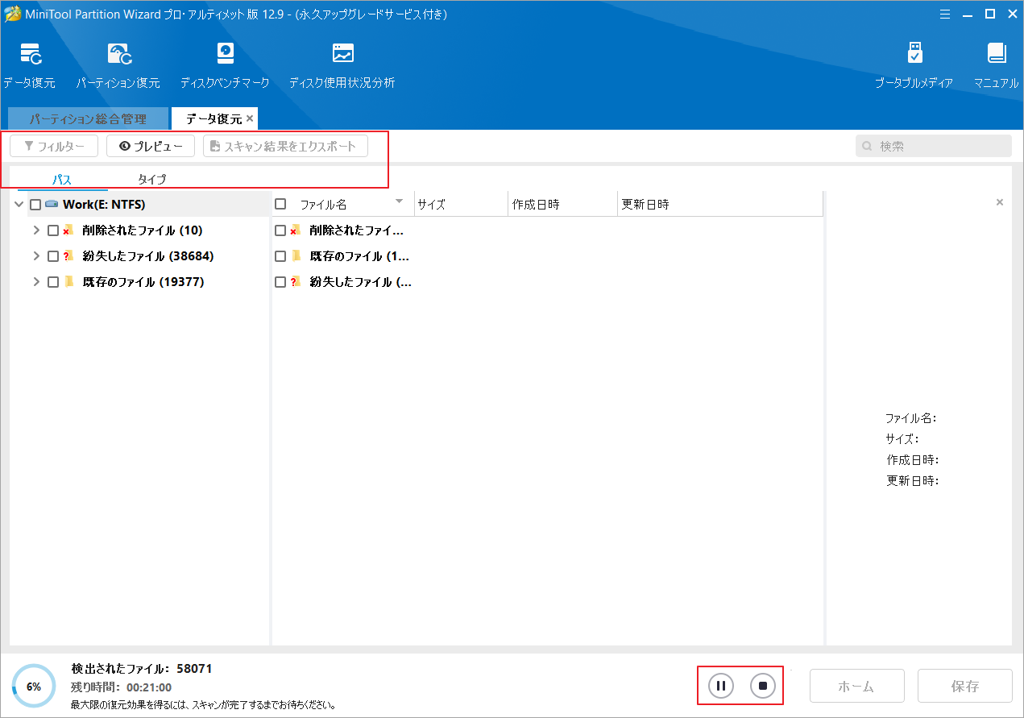Open ディスクベンチマーク (Disk Benchmark) tool
1024x718 pixels.
225,54
